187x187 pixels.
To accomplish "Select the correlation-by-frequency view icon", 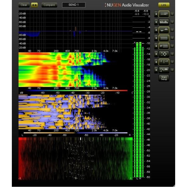I will pyautogui.click(x=164, y=70).
